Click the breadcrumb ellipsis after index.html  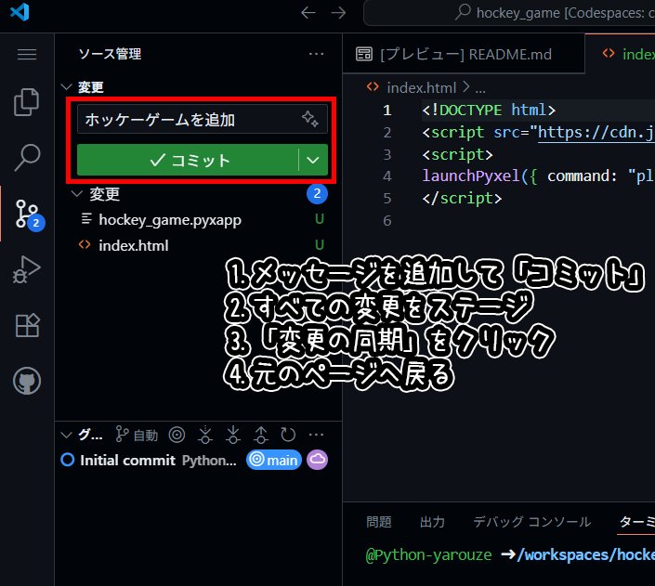(x=480, y=89)
